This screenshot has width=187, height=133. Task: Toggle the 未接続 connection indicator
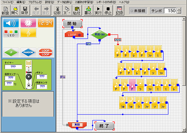(138, 11)
